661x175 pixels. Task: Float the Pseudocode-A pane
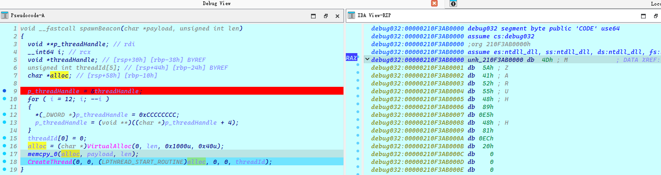pyautogui.click(x=326, y=16)
